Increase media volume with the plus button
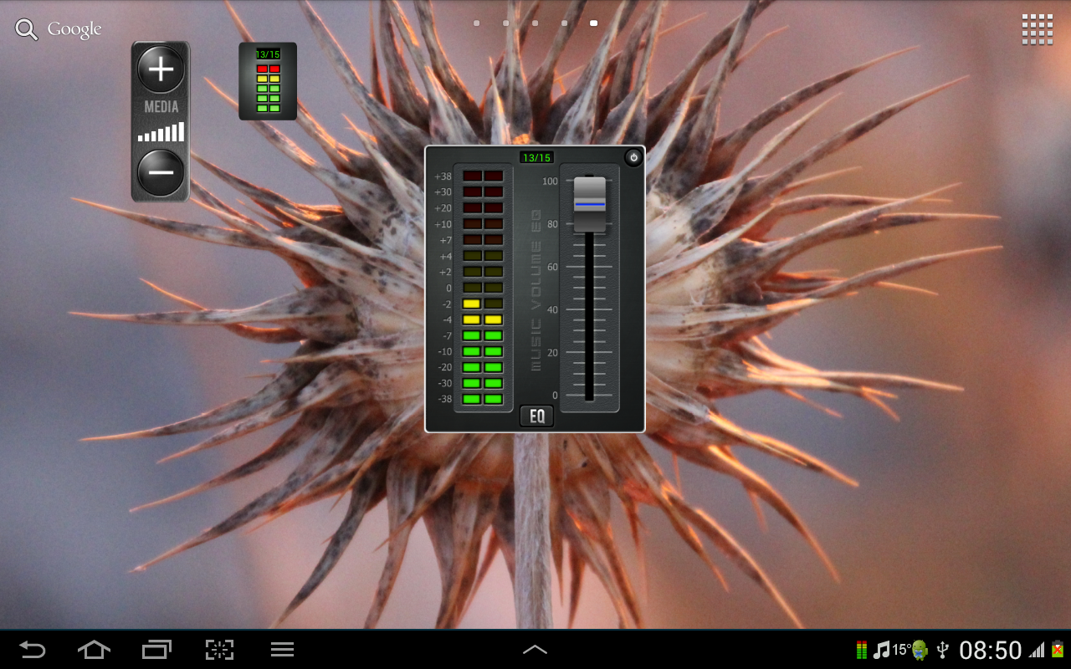The image size is (1071, 669). 161,69
